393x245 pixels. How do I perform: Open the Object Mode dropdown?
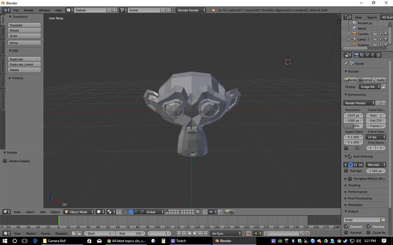[x=79, y=211]
